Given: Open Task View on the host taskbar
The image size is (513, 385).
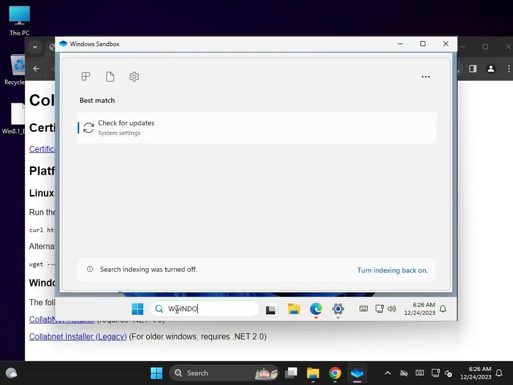Looking at the screenshot, I should pyautogui.click(x=291, y=373).
